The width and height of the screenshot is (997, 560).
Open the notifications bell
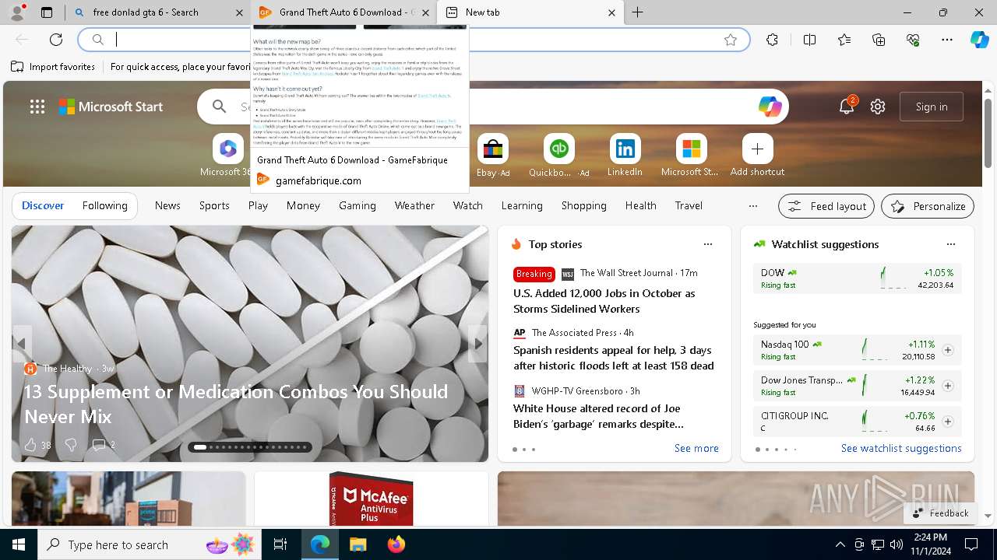847,107
